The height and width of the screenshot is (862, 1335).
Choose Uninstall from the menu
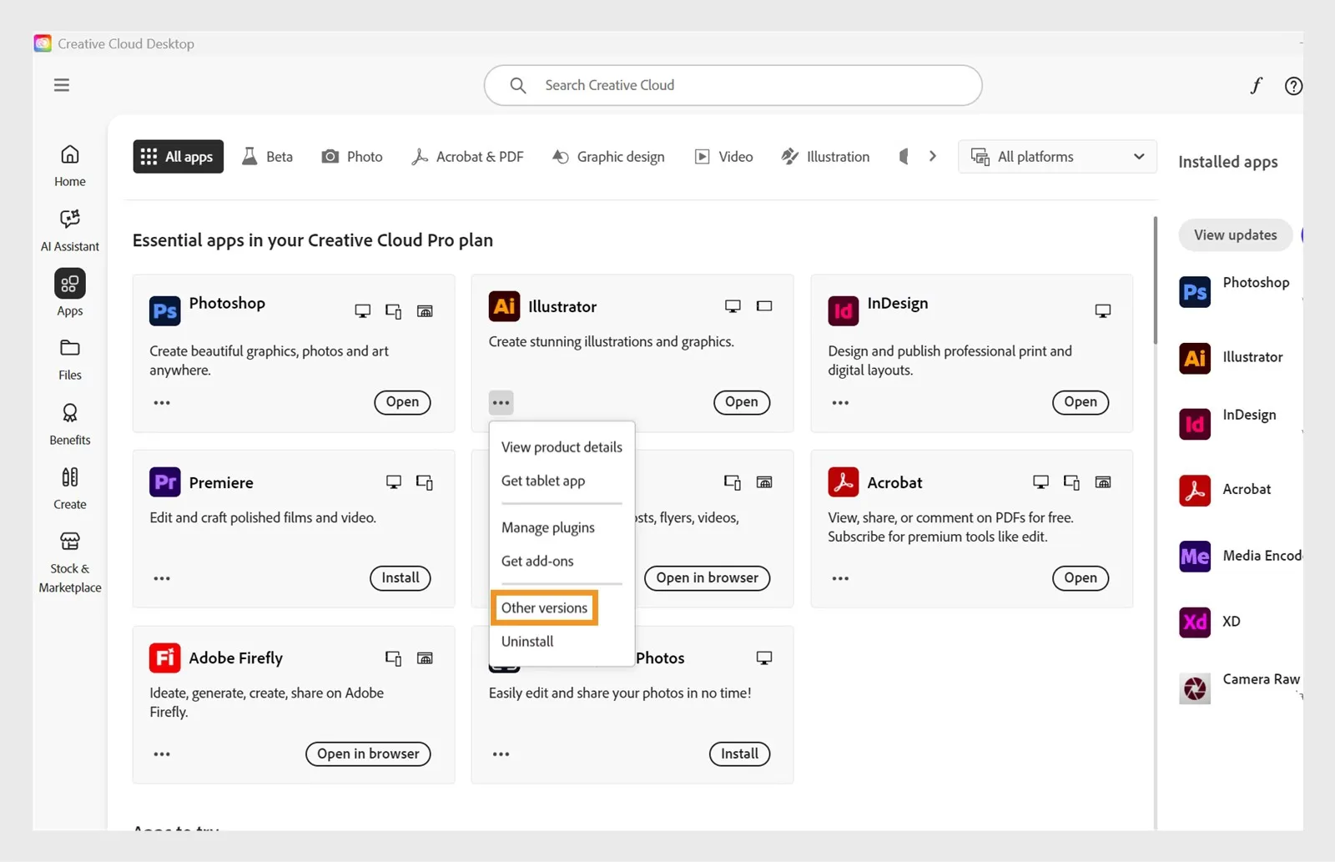(x=527, y=642)
